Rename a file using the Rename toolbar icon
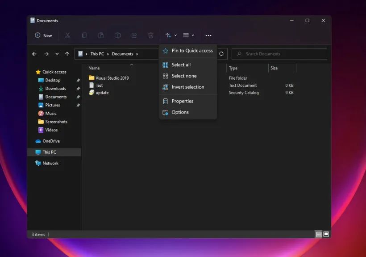 [117, 35]
